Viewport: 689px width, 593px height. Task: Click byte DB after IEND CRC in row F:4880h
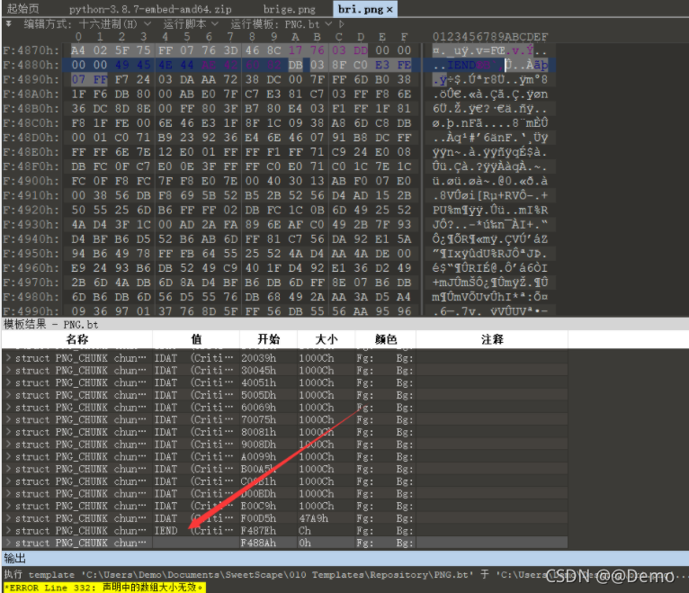coord(295,65)
